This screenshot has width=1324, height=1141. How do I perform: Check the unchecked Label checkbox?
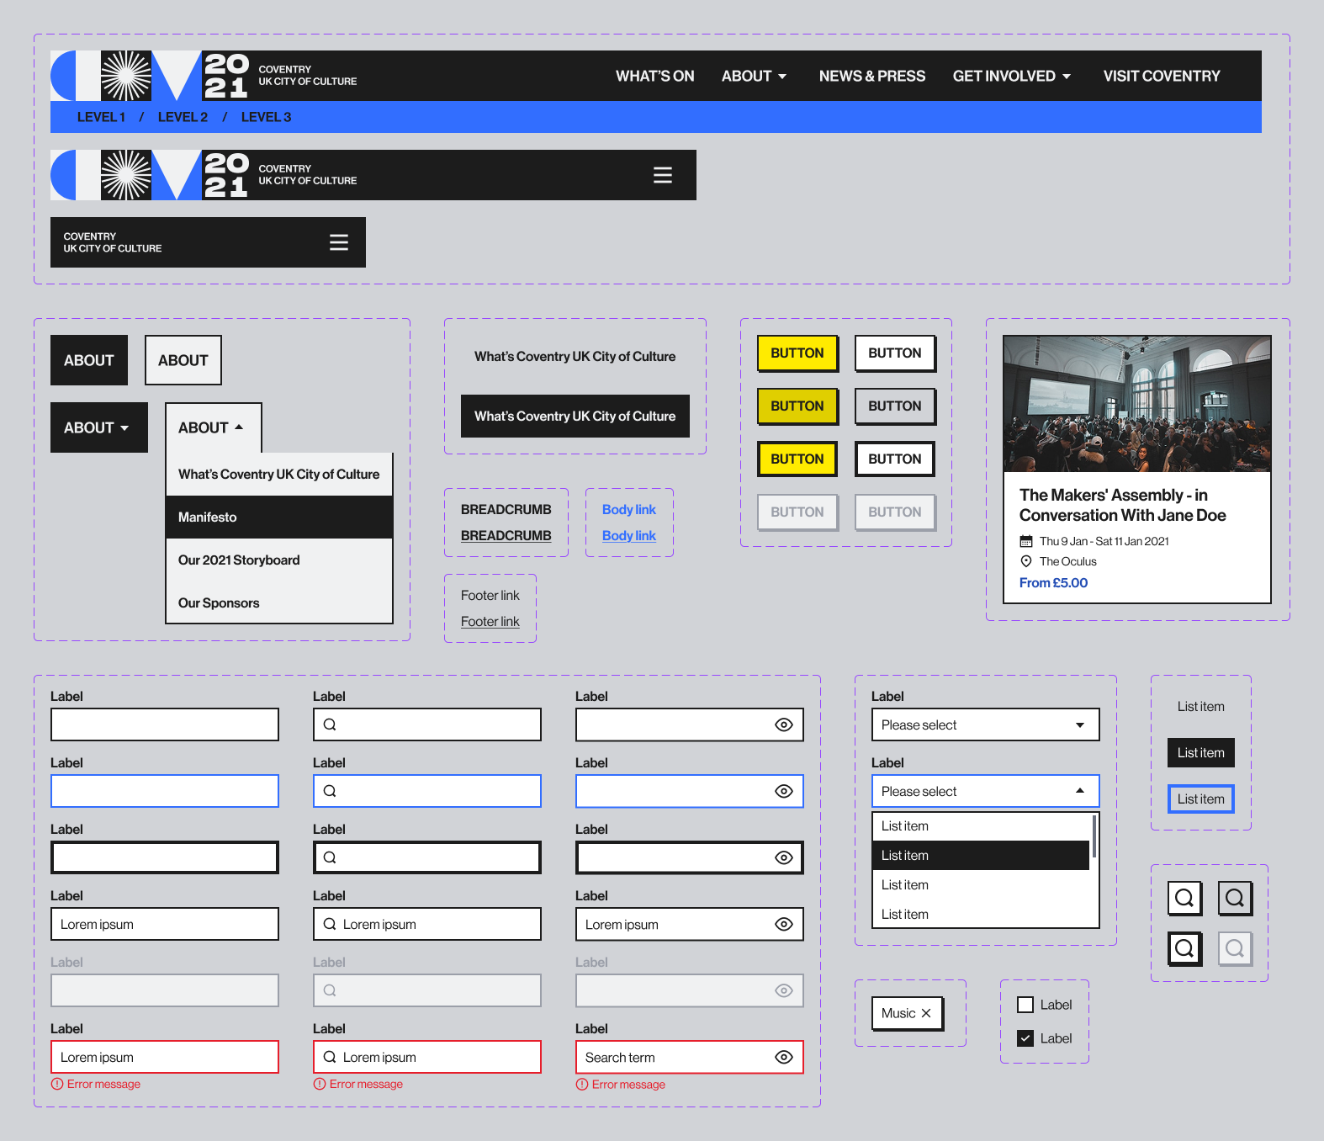pyautogui.click(x=1025, y=1005)
